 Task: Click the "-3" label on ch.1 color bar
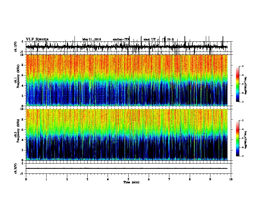pos(242,66)
